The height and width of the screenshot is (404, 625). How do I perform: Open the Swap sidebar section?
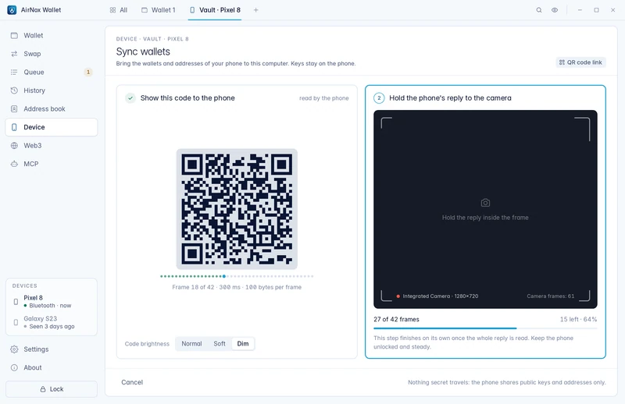pyautogui.click(x=52, y=54)
